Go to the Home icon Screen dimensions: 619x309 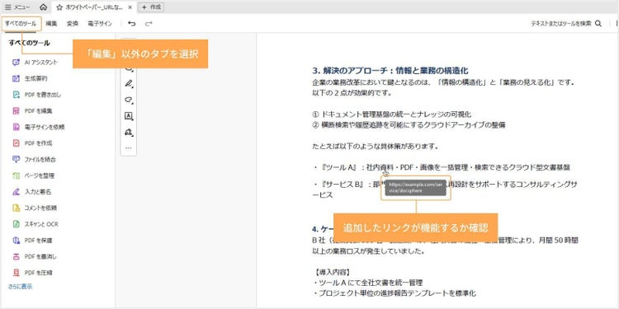click(44, 7)
